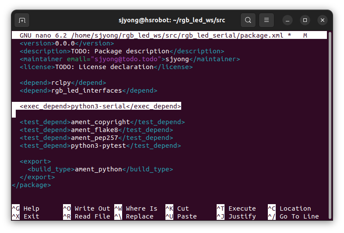This screenshot has width=344, height=233.
Task: Click the ^O Write Out shortcut
Action: (x=87, y=209)
